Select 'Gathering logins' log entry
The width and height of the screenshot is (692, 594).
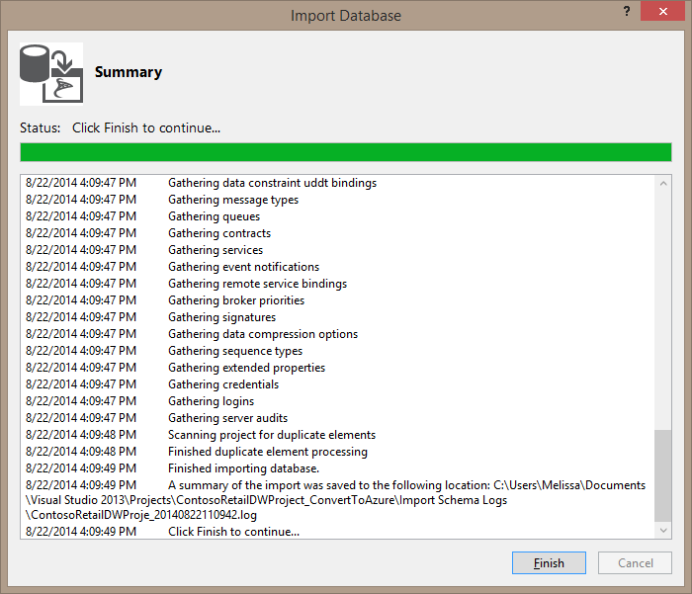tap(139, 400)
